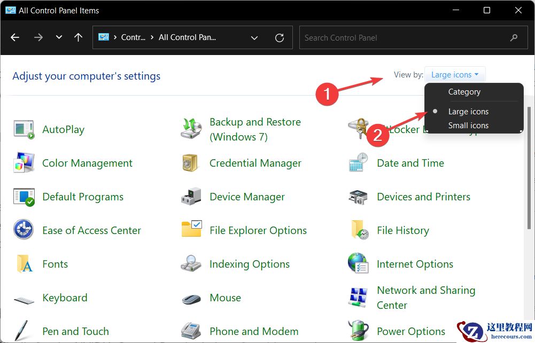
Task: Click the Fonts folder icon
Action: coord(24,264)
